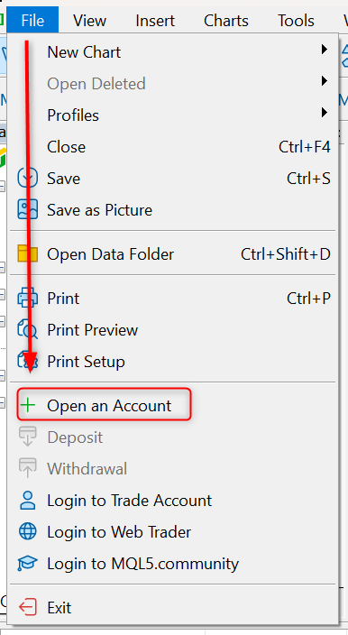The image size is (348, 635).
Task: Open the Charts menu
Action: pos(226,20)
